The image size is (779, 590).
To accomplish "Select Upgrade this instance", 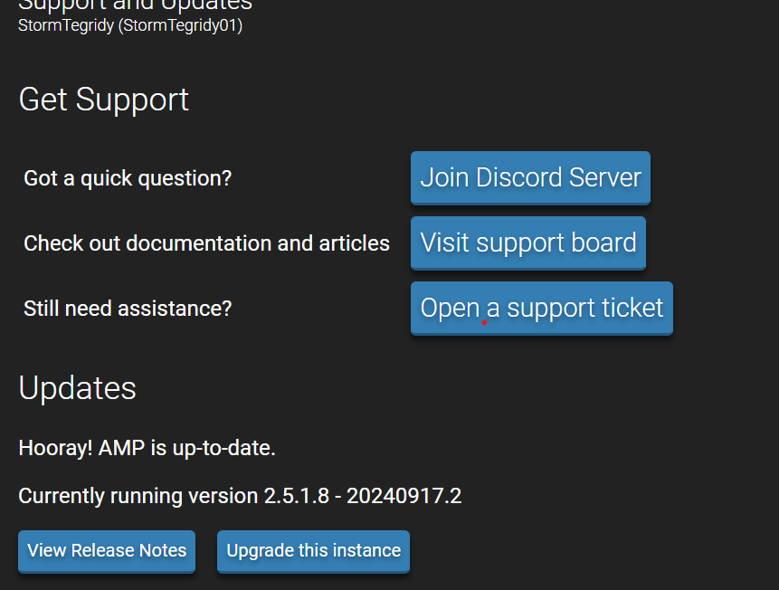I will click(313, 551).
